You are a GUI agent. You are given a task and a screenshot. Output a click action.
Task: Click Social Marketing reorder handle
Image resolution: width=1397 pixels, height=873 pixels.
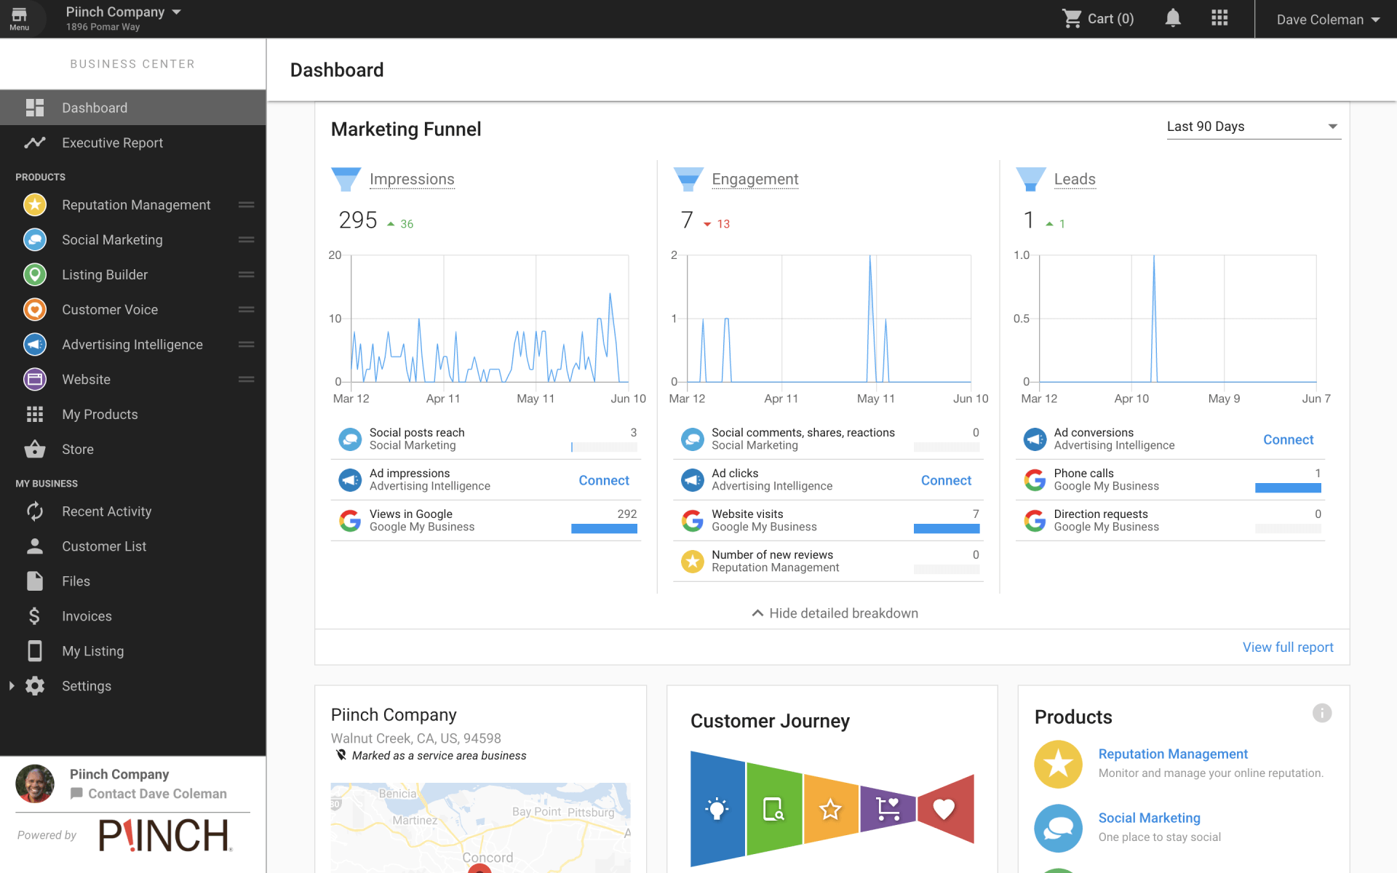tap(247, 240)
